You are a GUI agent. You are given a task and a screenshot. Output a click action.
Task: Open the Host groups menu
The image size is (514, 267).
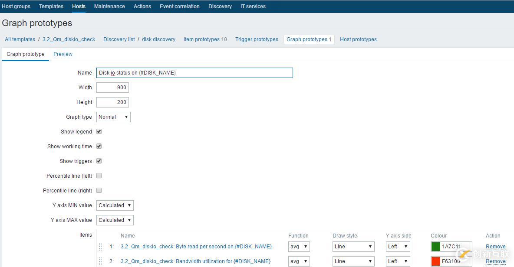(16, 7)
